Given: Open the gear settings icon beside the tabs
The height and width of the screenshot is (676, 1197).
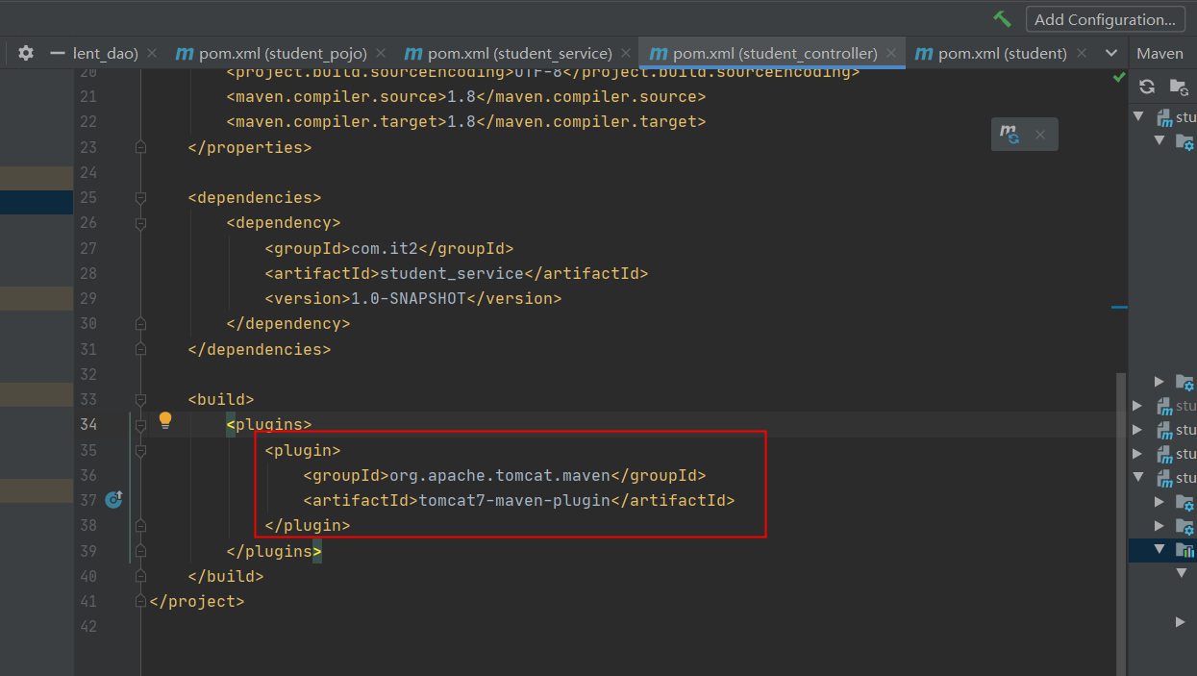Looking at the screenshot, I should click(x=26, y=53).
